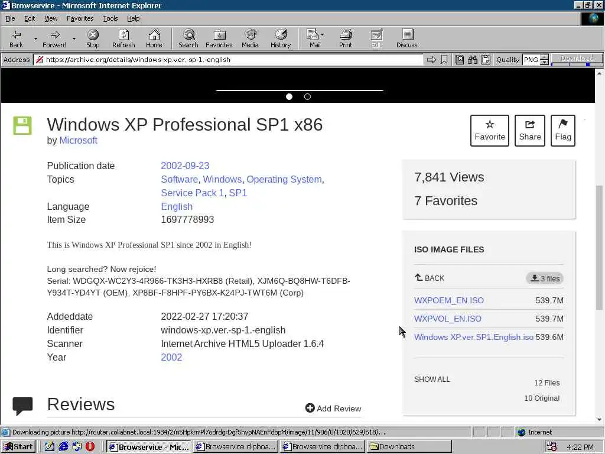Open the 2002-09-23 publication date link

(185, 166)
